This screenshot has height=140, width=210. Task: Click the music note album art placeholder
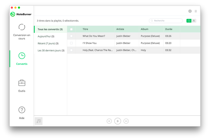click(x=39, y=121)
